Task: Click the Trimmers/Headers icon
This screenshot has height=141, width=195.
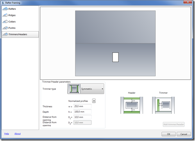Action: 5,34
